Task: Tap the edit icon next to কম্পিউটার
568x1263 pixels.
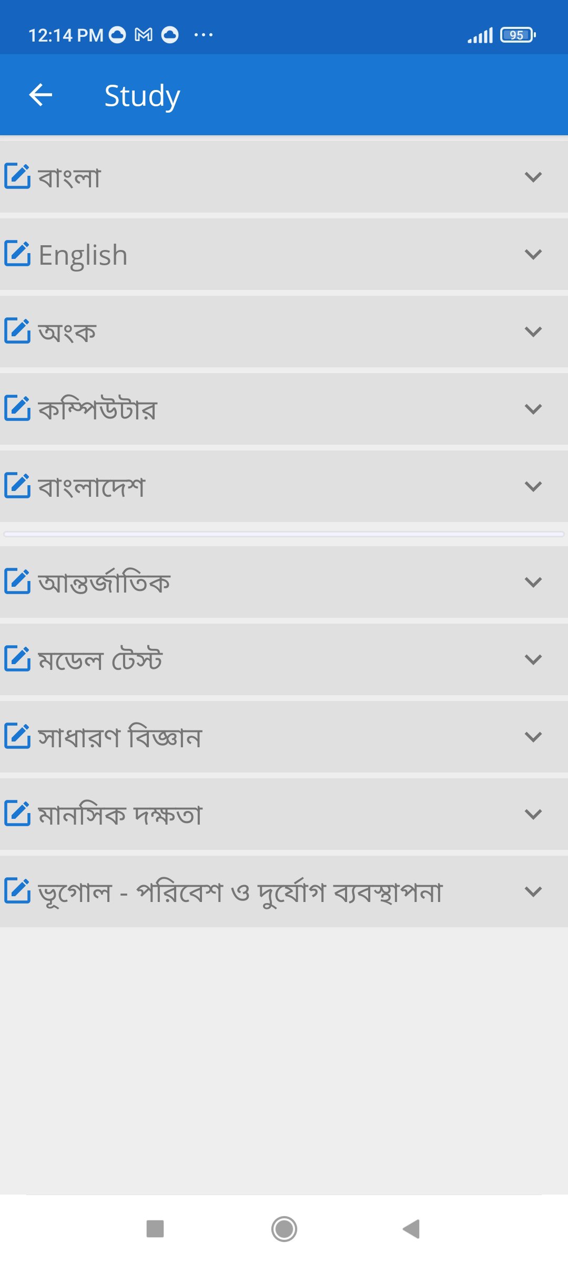Action: [x=17, y=408]
